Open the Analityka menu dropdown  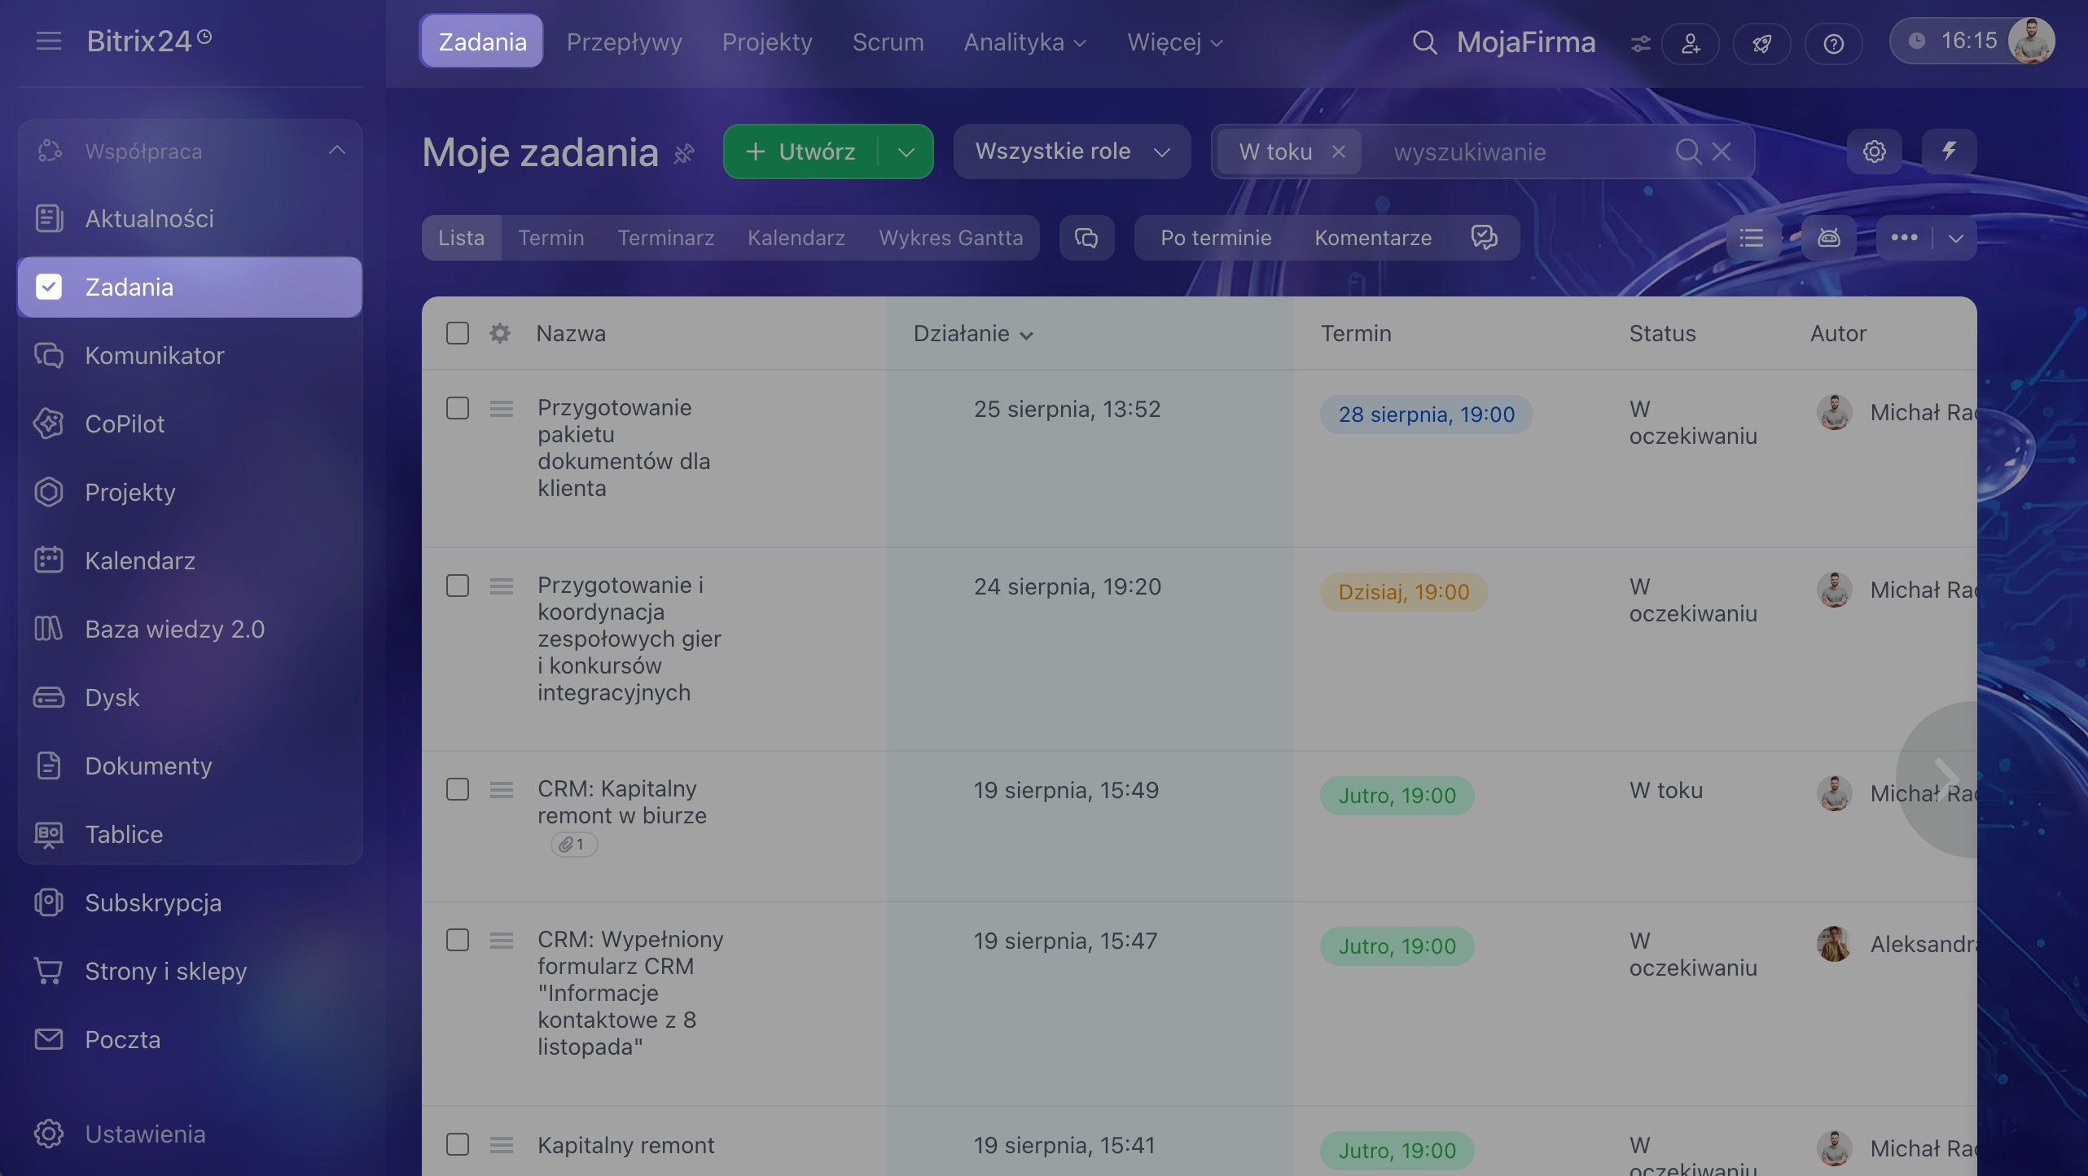[x=1025, y=42]
